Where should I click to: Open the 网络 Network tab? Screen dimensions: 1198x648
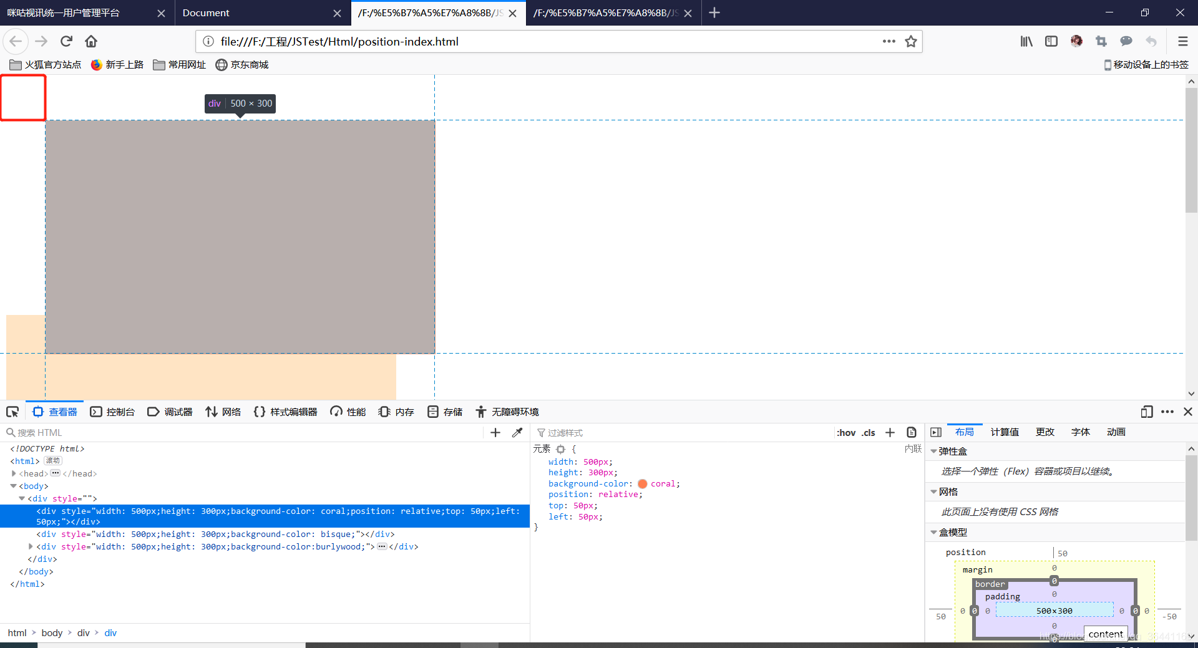tap(223, 412)
